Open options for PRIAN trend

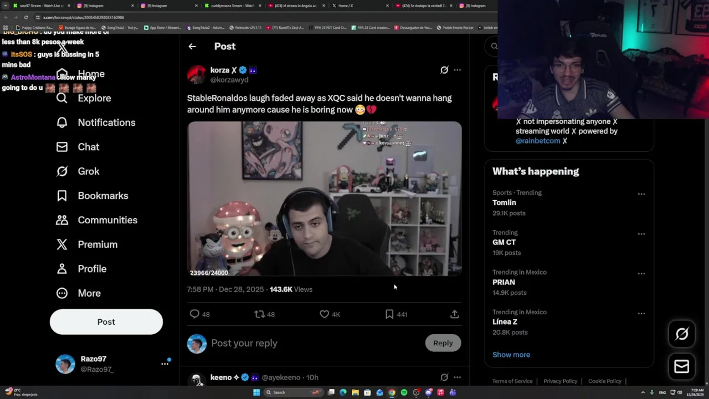point(641,274)
